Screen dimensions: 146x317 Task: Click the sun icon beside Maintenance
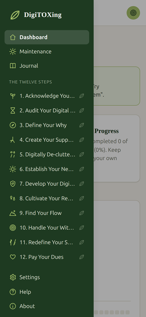click(13, 52)
